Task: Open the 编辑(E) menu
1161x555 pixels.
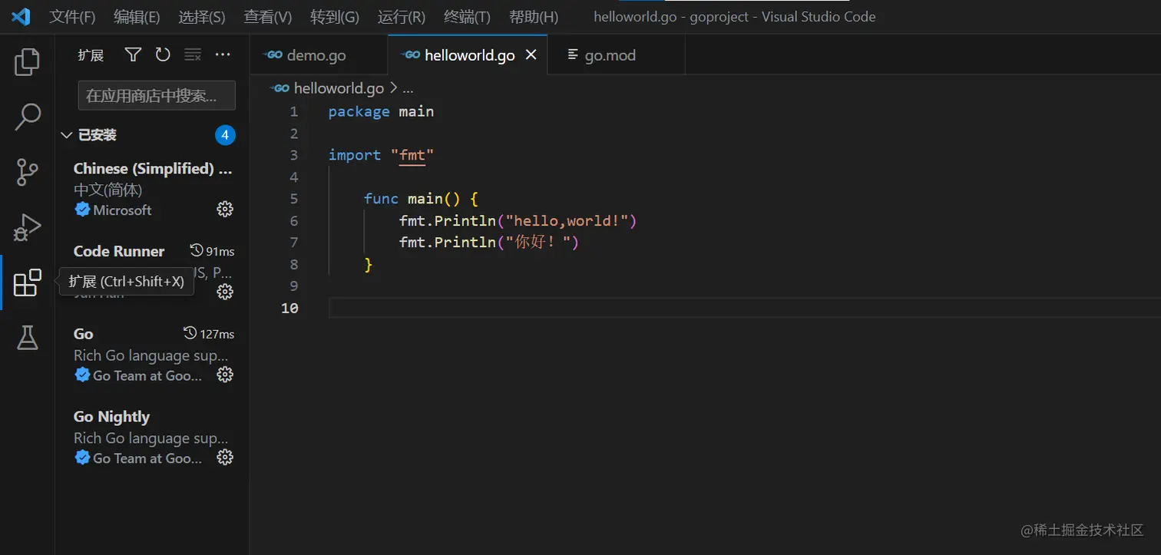Action: pyautogui.click(x=137, y=17)
